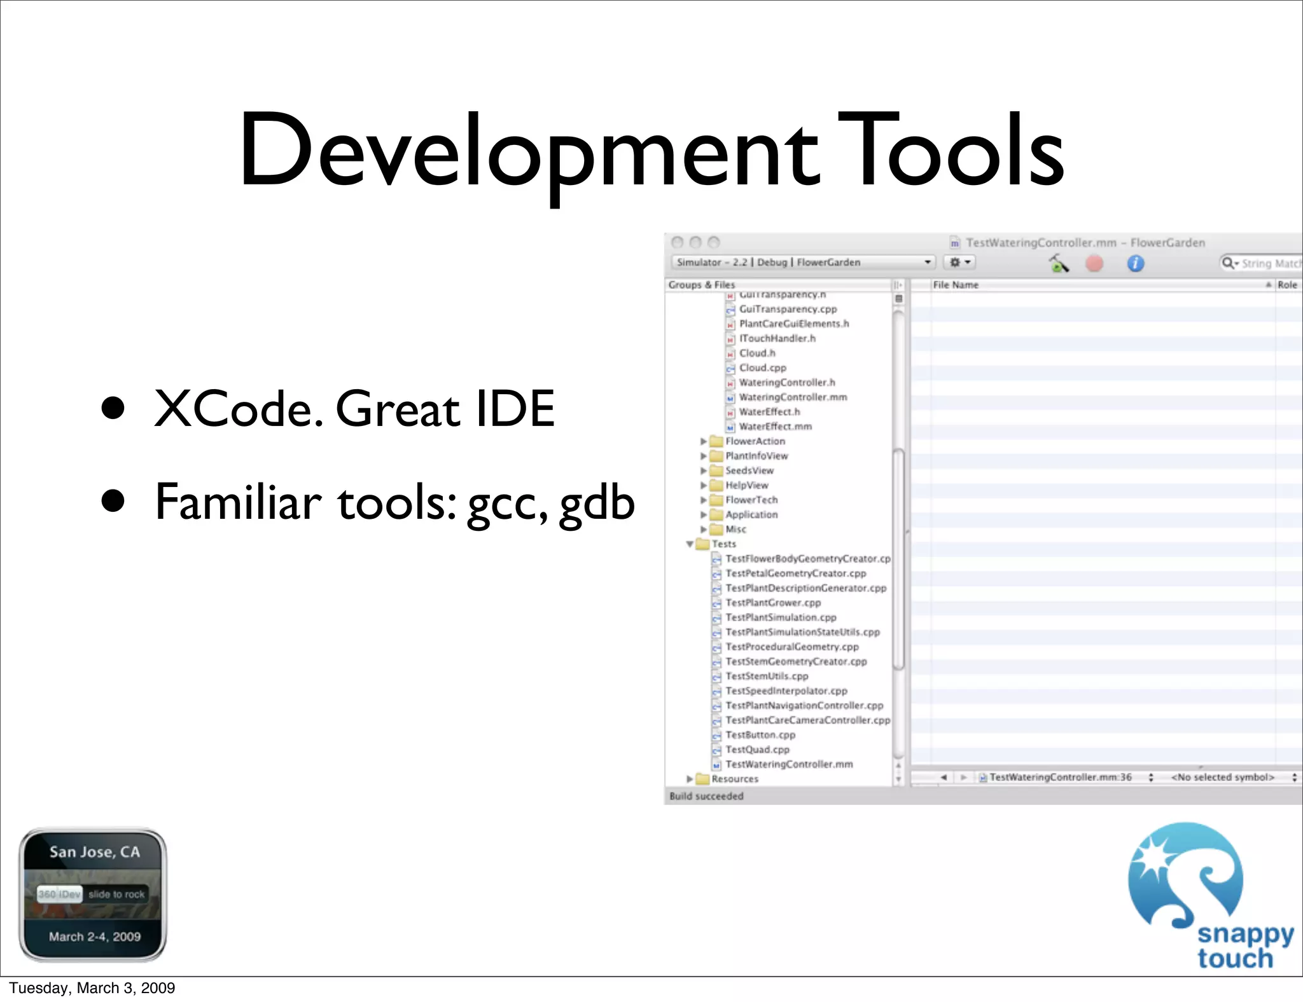Select TestButton.cpp in the file tree

(x=760, y=735)
